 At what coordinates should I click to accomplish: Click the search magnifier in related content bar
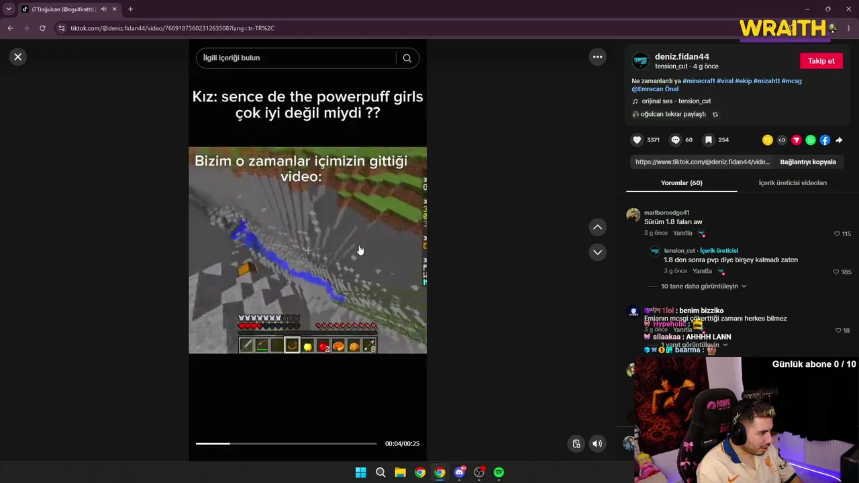[x=407, y=58]
